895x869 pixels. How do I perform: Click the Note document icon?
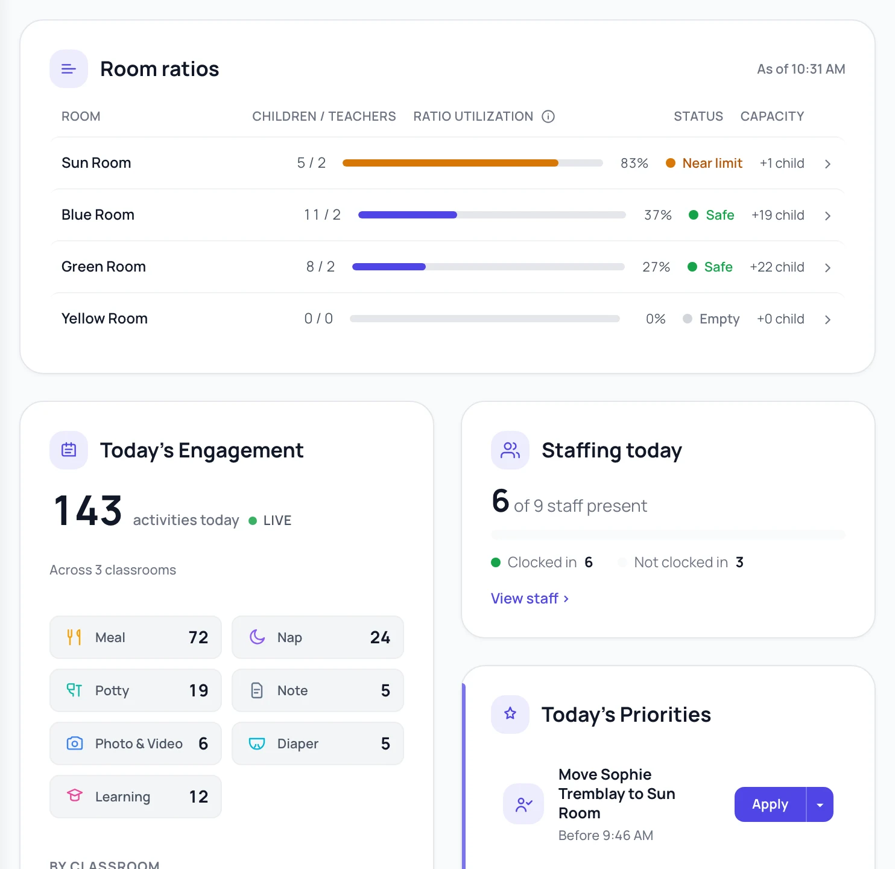point(257,690)
